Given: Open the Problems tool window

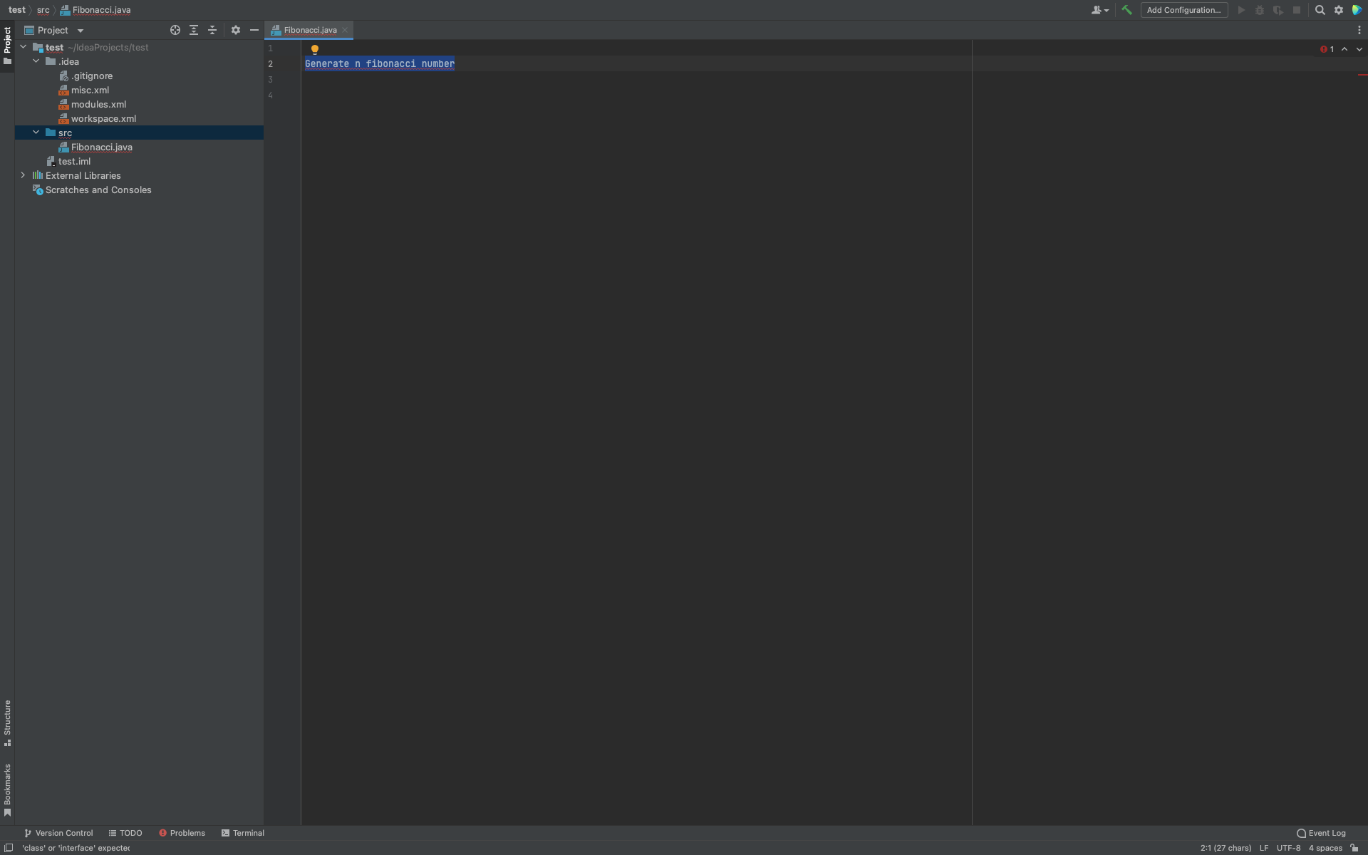Looking at the screenshot, I should 182,833.
